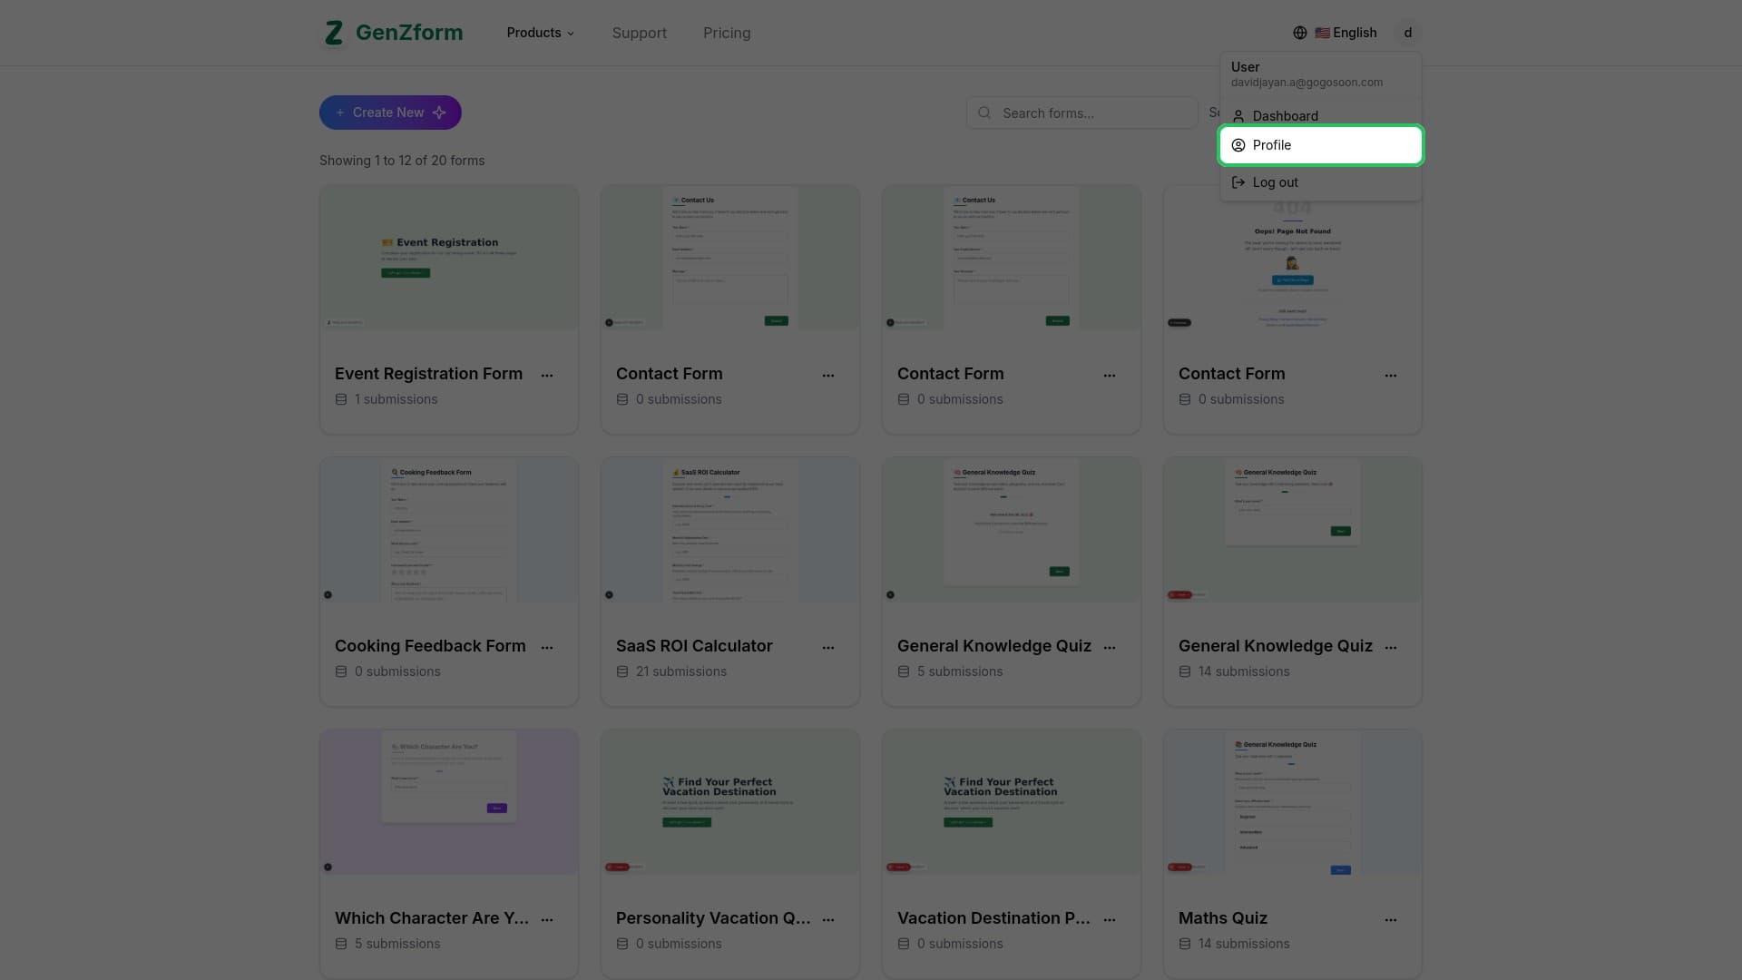The height and width of the screenshot is (980, 1742).
Task: Open the Support page
Action: point(639,33)
